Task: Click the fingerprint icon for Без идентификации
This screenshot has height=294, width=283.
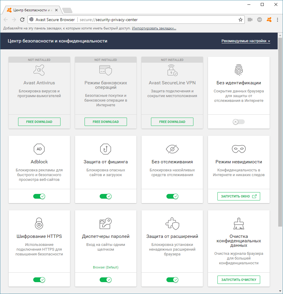Action: pyautogui.click(x=239, y=70)
